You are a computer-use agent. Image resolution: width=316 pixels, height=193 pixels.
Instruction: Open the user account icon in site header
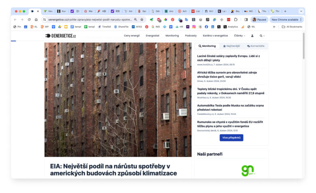click(x=252, y=36)
